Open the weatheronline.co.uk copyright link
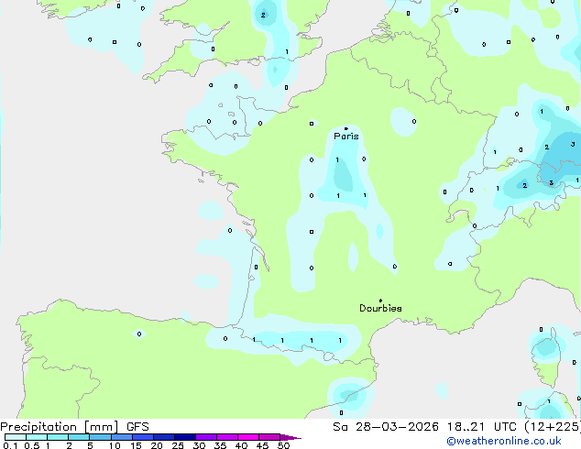 click(503, 441)
